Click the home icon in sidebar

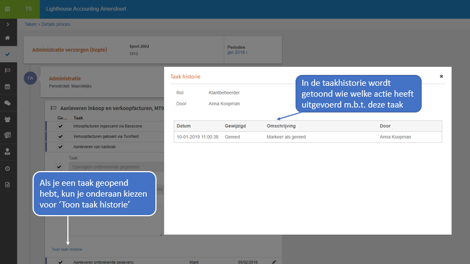8,38
